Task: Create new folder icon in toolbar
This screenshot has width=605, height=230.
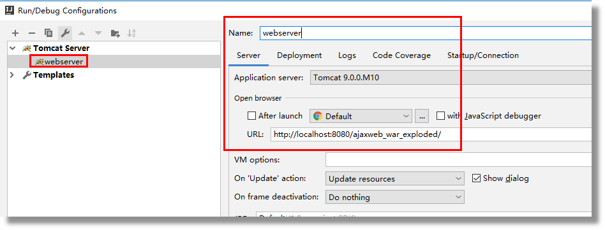Action: 115,33
